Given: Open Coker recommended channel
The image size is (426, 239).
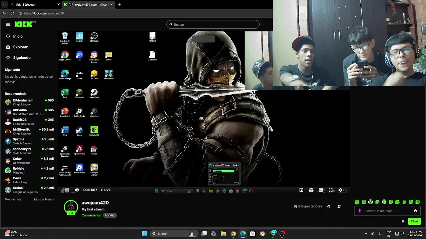Looking at the screenshot, I should (29, 161).
